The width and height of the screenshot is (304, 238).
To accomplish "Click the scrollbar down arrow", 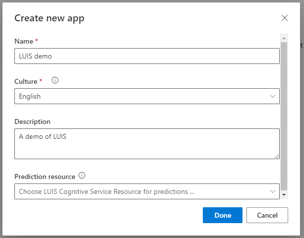I will [x=284, y=195].
